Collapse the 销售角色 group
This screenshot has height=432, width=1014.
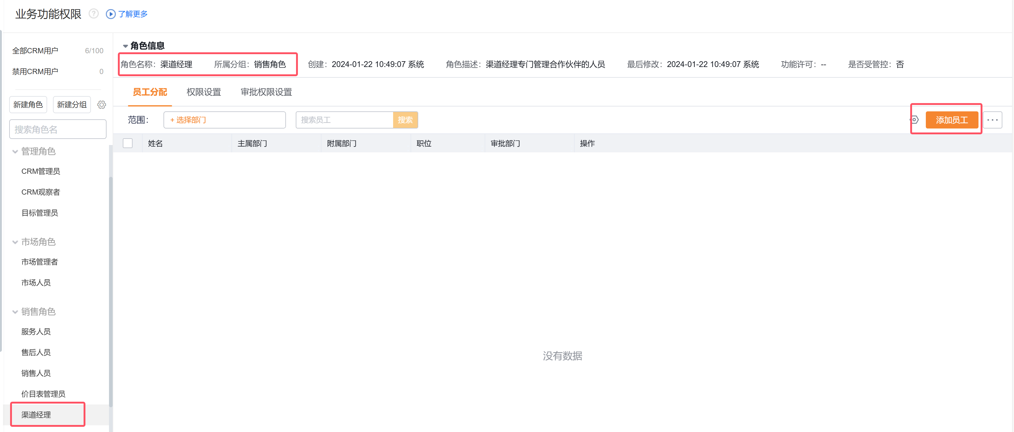click(x=15, y=312)
